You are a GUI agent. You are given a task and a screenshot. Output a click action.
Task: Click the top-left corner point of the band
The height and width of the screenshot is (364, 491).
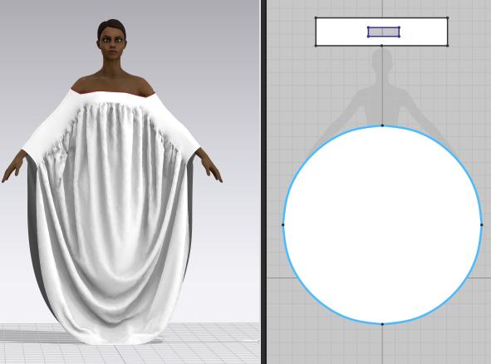[x=316, y=17]
